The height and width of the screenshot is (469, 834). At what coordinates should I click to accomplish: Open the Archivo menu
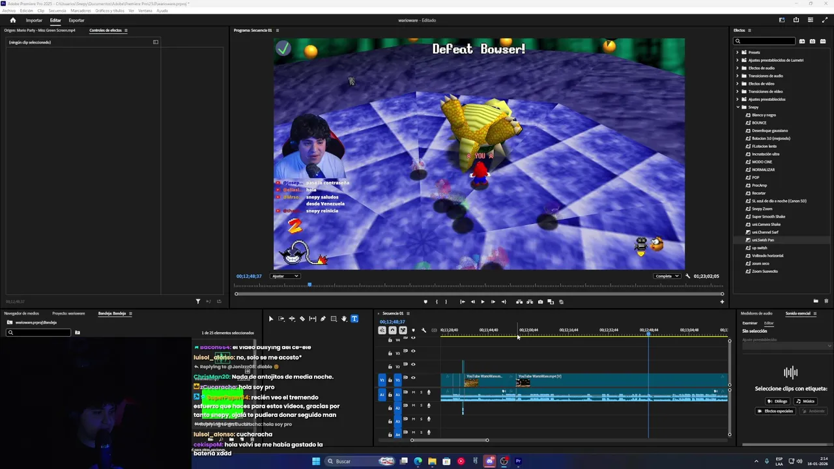tap(8, 11)
